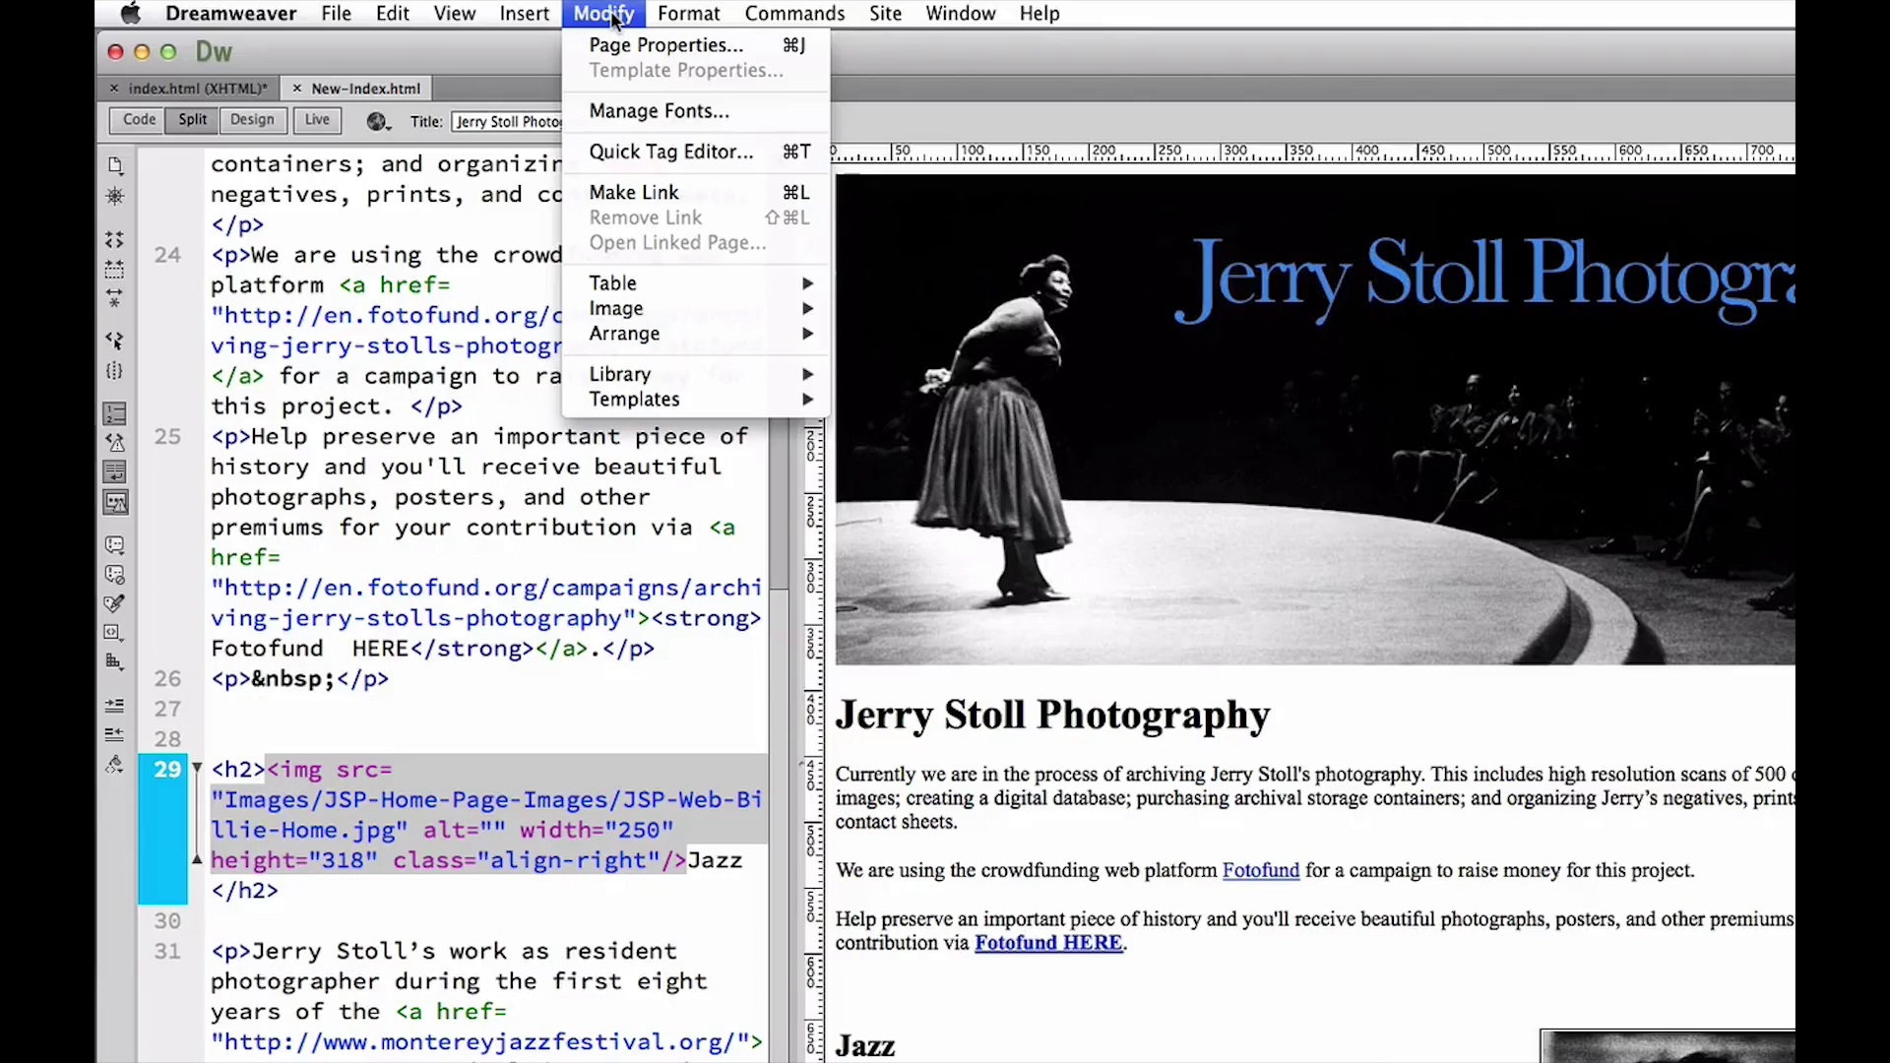1890x1063 pixels.
Task: Expand the Arrange submenu
Action: click(x=696, y=334)
